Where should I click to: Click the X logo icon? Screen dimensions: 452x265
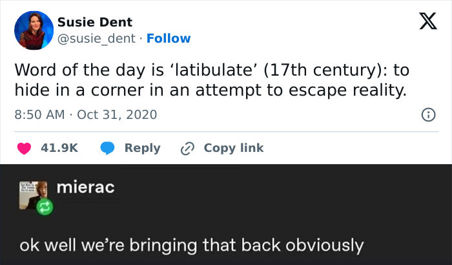click(428, 21)
